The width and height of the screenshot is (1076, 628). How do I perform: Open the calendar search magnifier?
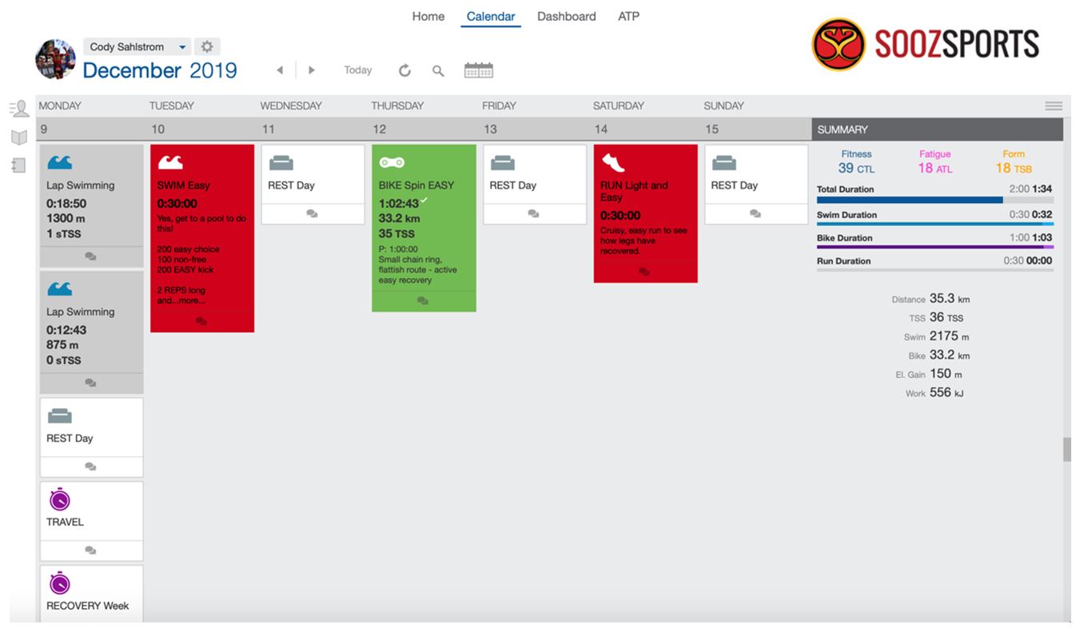438,71
